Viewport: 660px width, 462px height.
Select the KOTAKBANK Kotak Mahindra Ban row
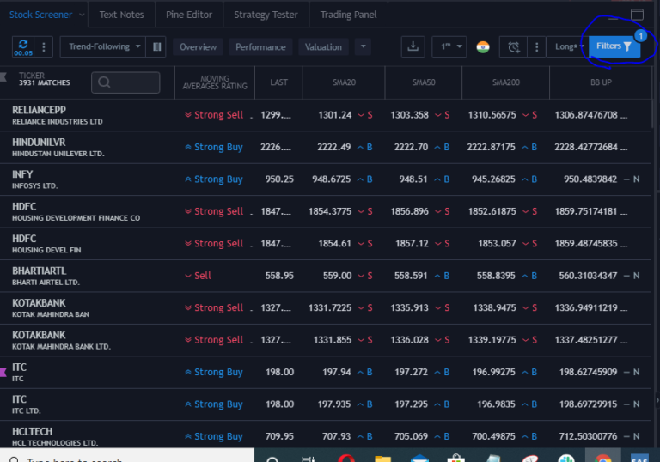pos(326,308)
